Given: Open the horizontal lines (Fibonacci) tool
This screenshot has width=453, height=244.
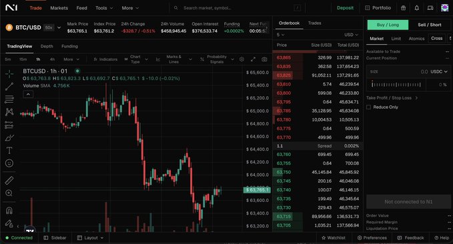Looking at the screenshot, I should (x=9, y=99).
